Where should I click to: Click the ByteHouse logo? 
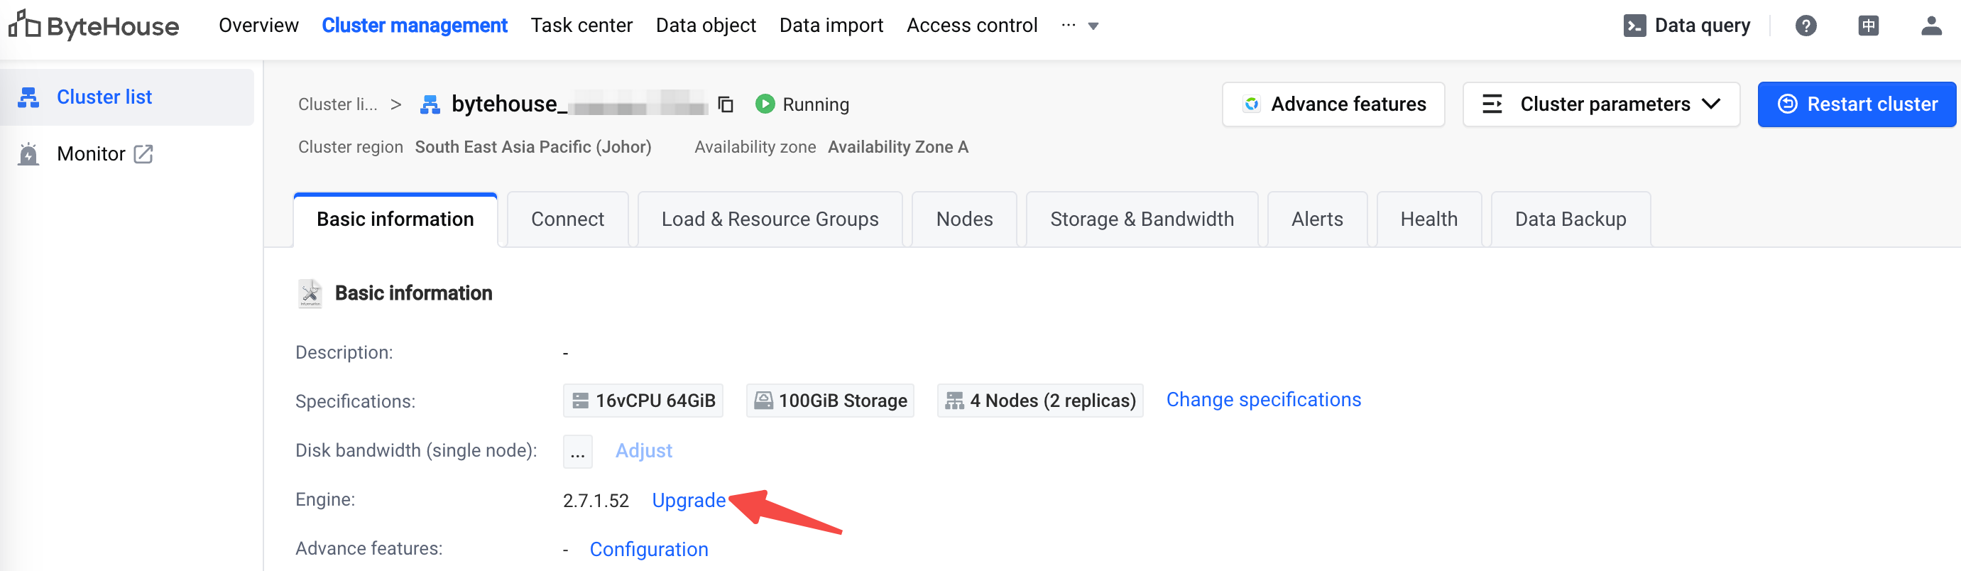coord(94,26)
